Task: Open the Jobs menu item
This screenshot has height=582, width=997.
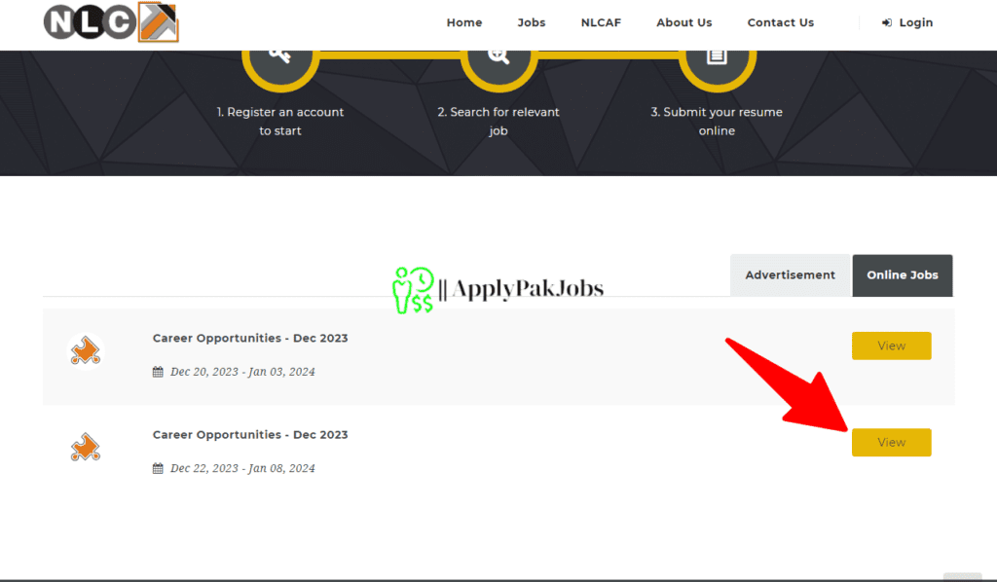Action: (x=531, y=23)
